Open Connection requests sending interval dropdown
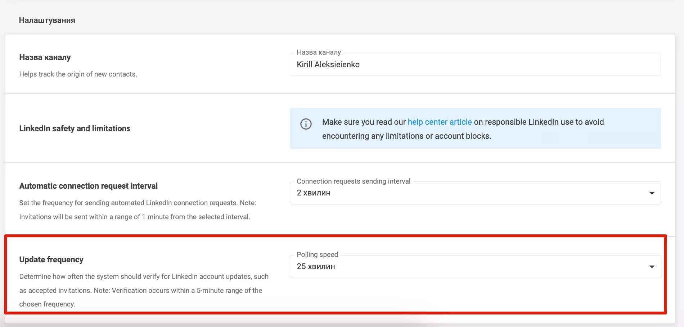684x327 pixels. tap(475, 193)
